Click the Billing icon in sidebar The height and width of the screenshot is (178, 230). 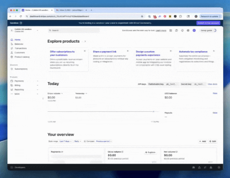click(x=12, y=85)
